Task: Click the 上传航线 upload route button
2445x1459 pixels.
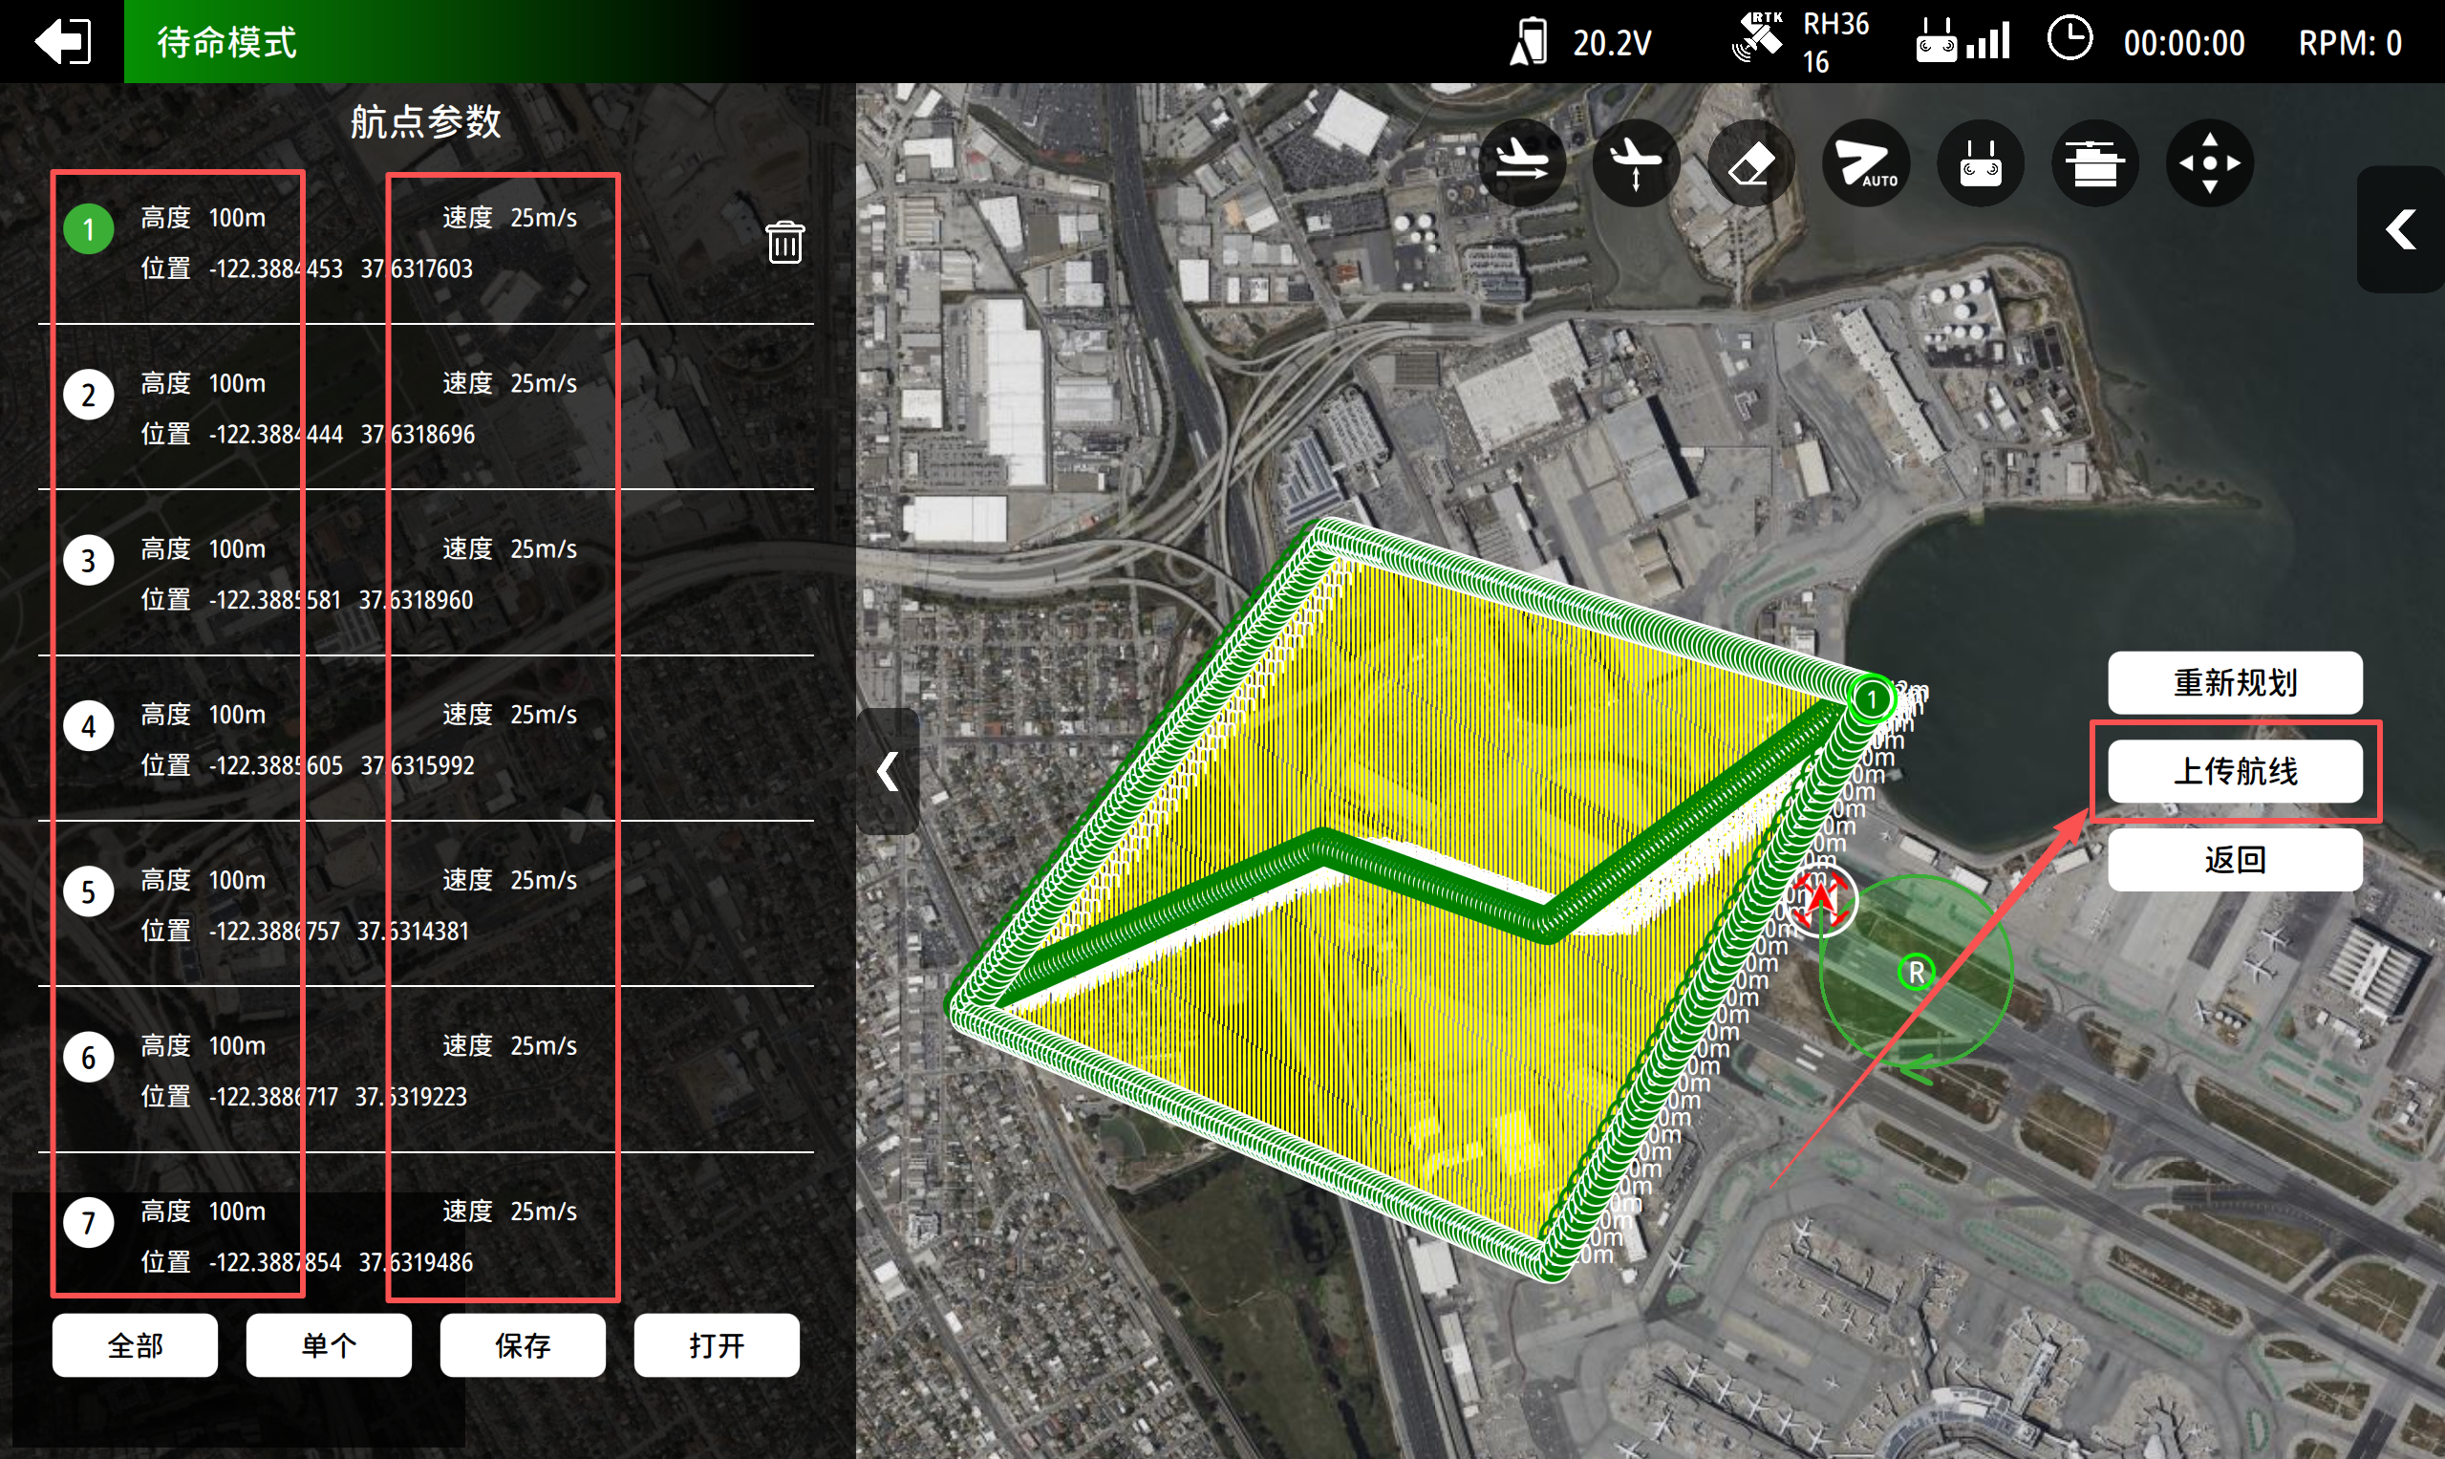Action: [2235, 772]
